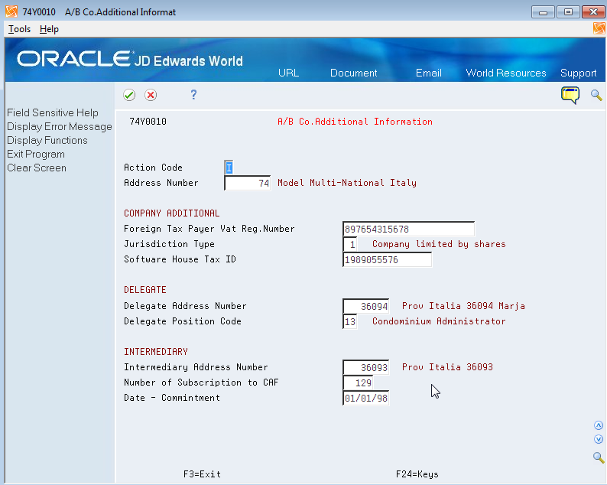Image resolution: width=607 pixels, height=485 pixels.
Task: Open the Support banner link
Action: (x=579, y=73)
